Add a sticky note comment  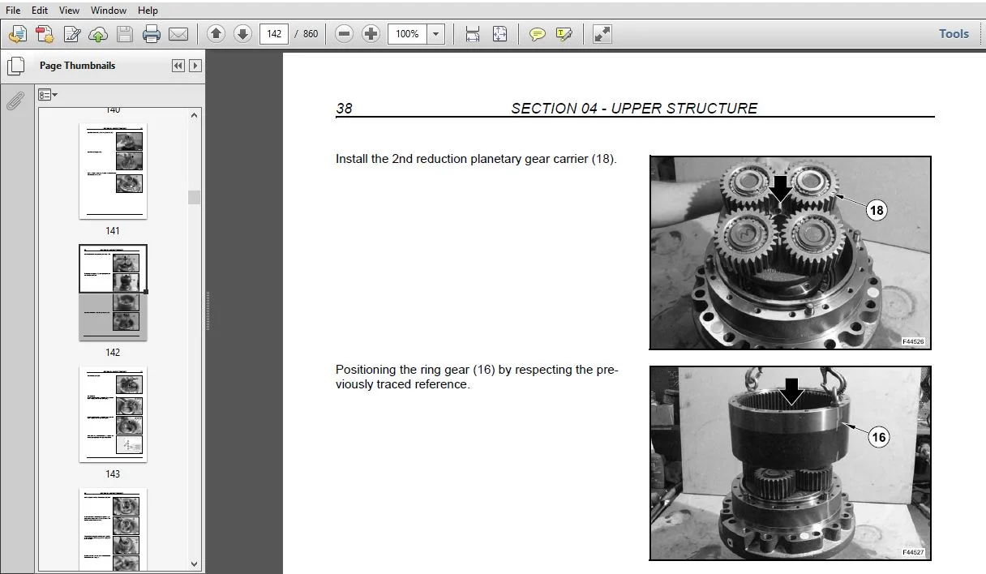pyautogui.click(x=537, y=34)
